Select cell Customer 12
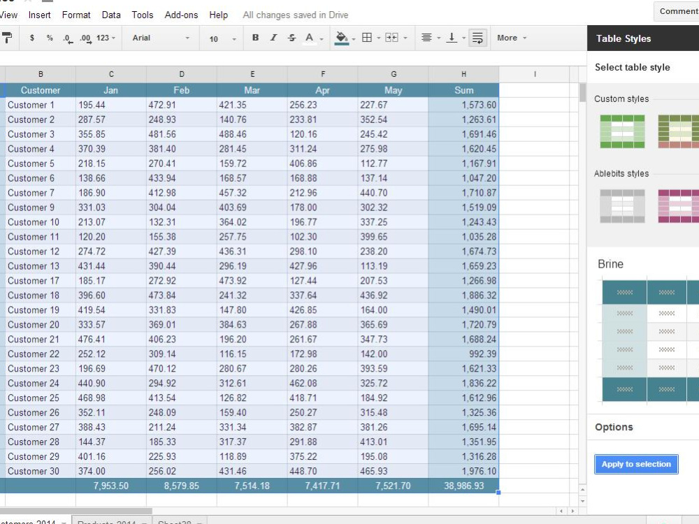The width and height of the screenshot is (699, 524). coord(40,252)
